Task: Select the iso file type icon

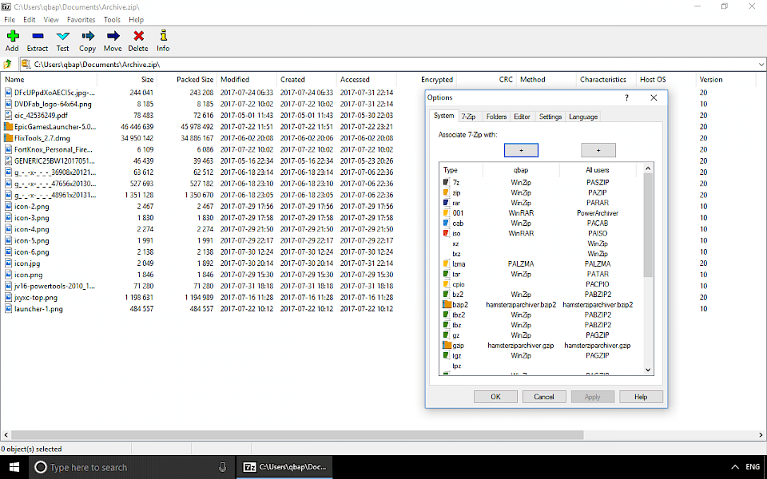Action: point(446,233)
